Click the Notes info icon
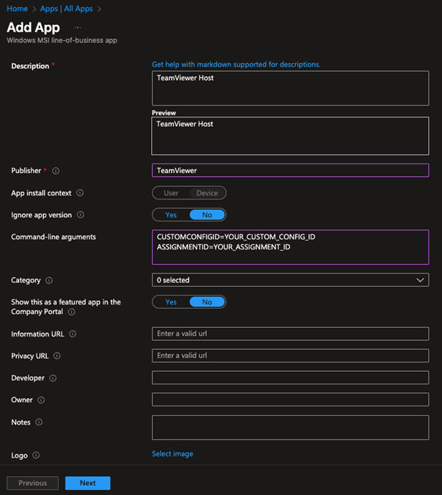 click(x=39, y=422)
